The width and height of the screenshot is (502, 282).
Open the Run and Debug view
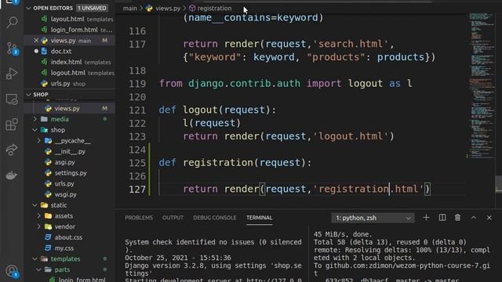tap(12, 74)
